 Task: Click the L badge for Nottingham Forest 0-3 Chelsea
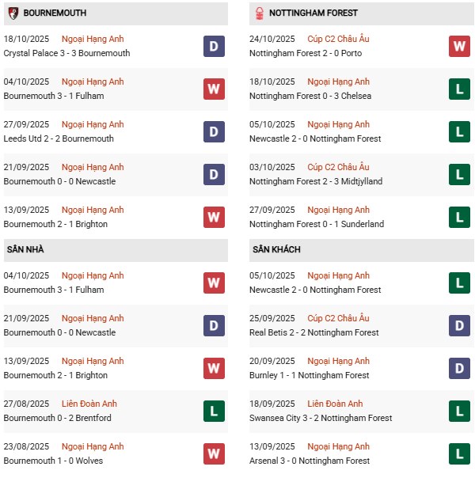coord(460,89)
